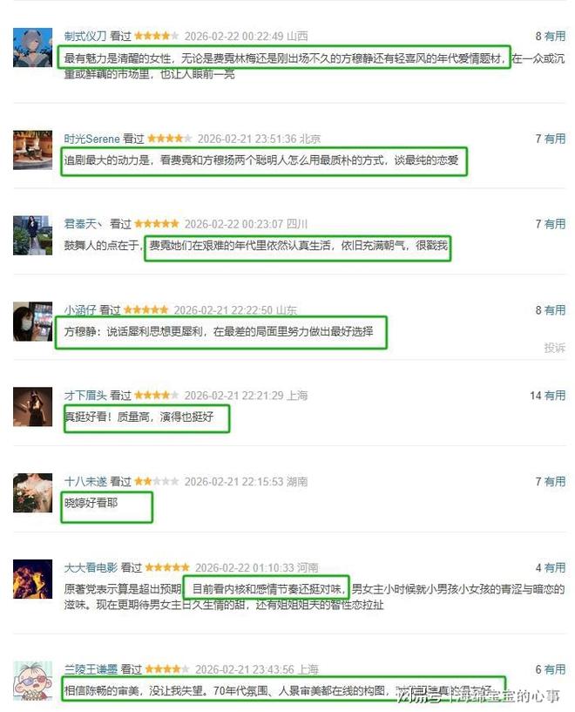Visit 兰陵王谦墨 profile link
Viewport: 575px width, 712px height.
pos(91,669)
